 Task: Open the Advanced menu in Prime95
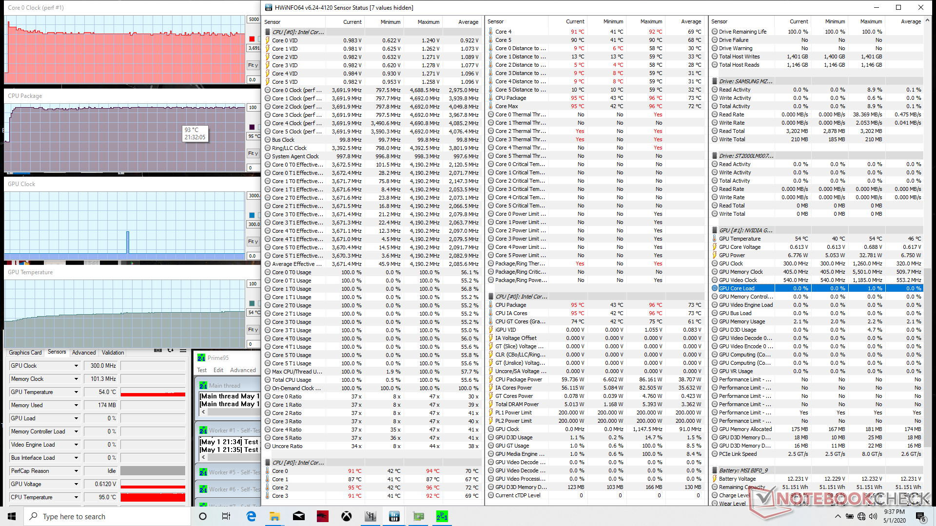(x=243, y=370)
